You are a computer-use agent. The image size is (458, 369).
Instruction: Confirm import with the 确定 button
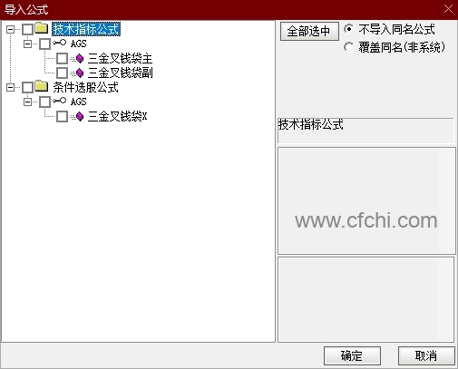click(x=352, y=355)
